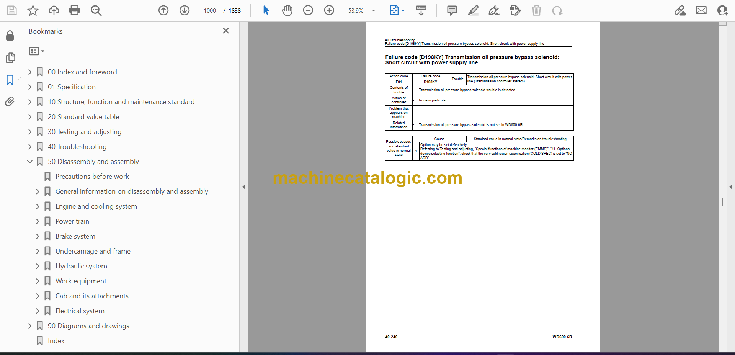
Task: Zoom in with plus button
Action: point(329,10)
